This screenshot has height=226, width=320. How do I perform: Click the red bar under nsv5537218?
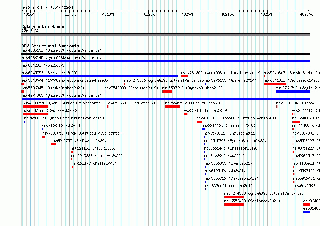tap(167, 91)
